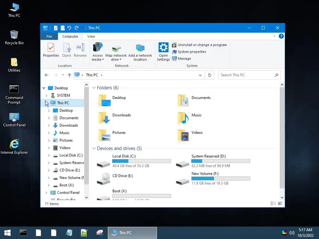Open System properties
The width and height of the screenshot is (319, 239).
point(189,52)
